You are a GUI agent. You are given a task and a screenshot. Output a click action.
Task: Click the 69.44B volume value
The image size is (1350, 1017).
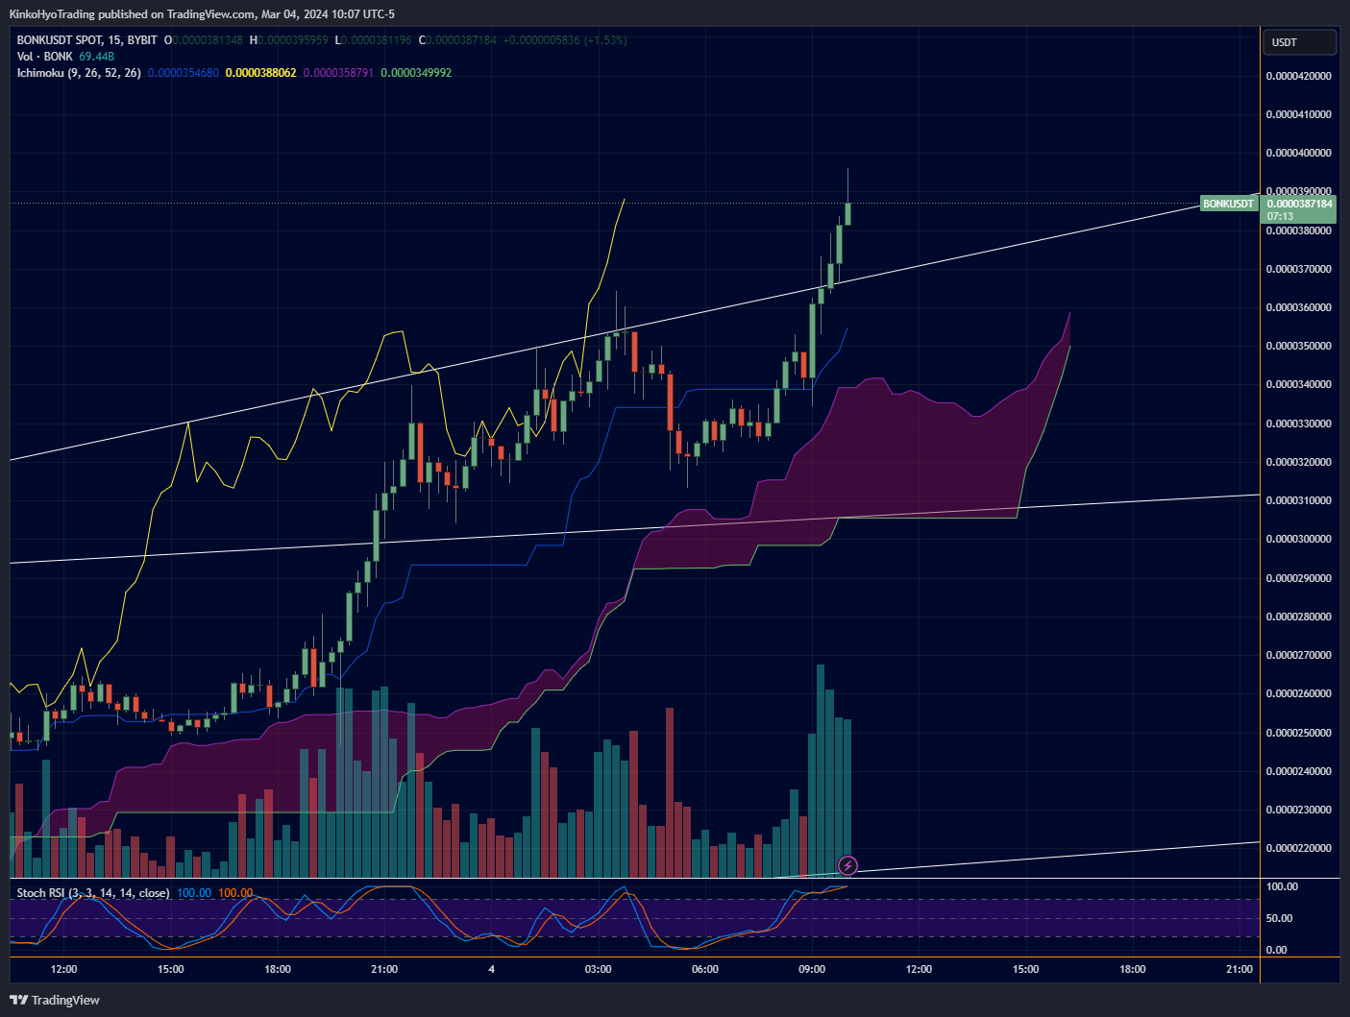pos(97,57)
